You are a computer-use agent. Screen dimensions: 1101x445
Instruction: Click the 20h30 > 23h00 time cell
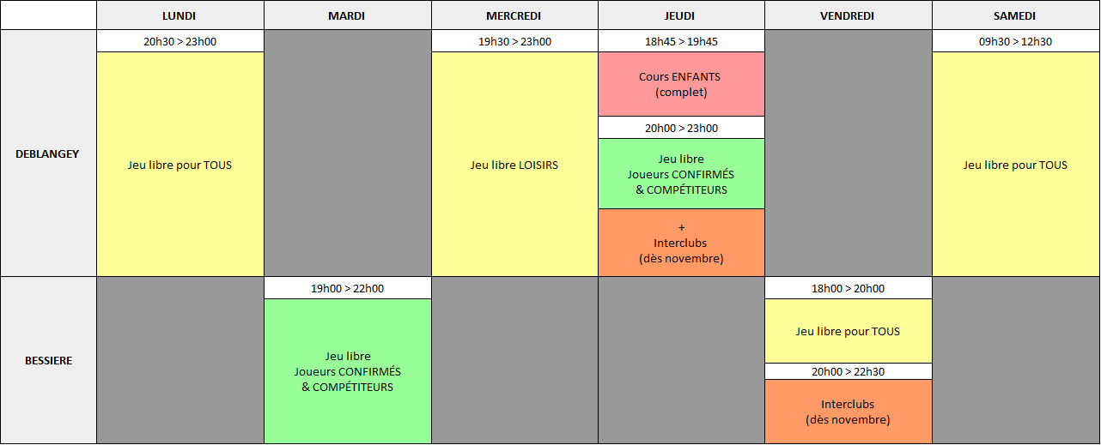[180, 41]
